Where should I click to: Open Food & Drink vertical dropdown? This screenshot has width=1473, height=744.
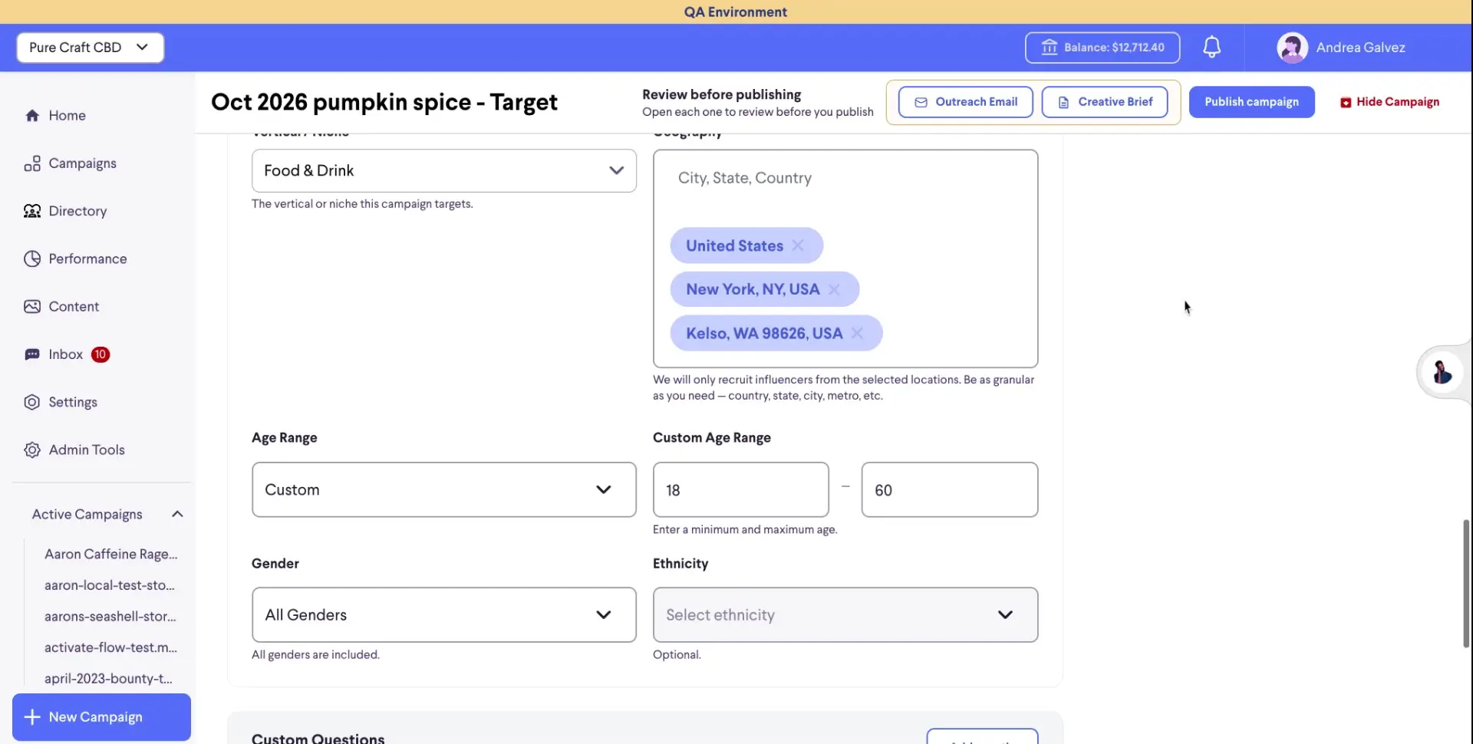click(x=443, y=170)
